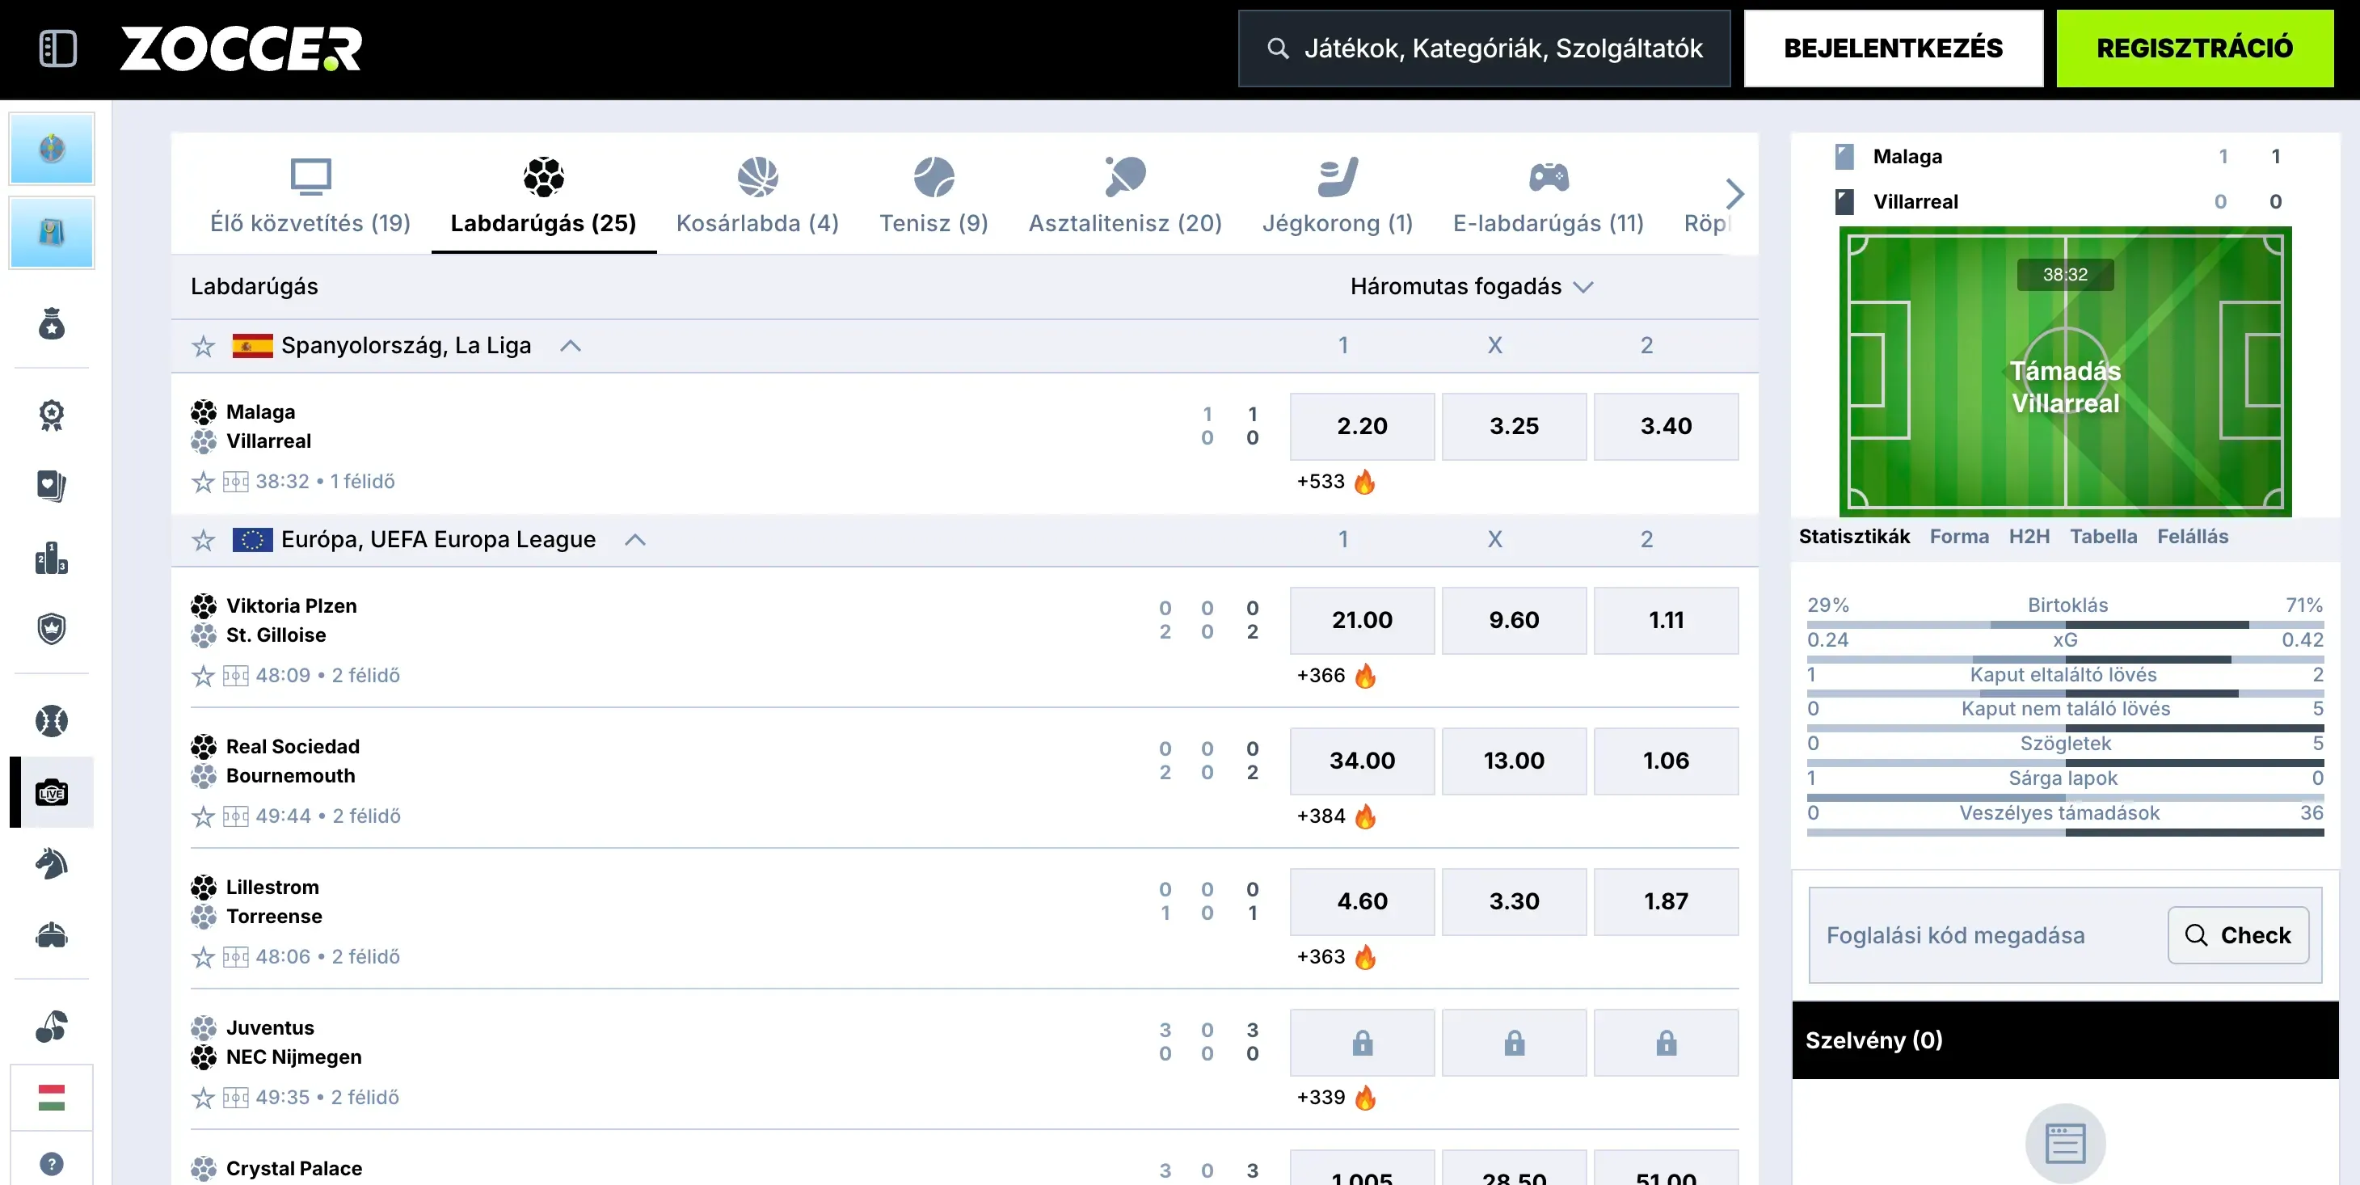
Task: Open the Forma statistics tab
Action: [x=1960, y=537]
